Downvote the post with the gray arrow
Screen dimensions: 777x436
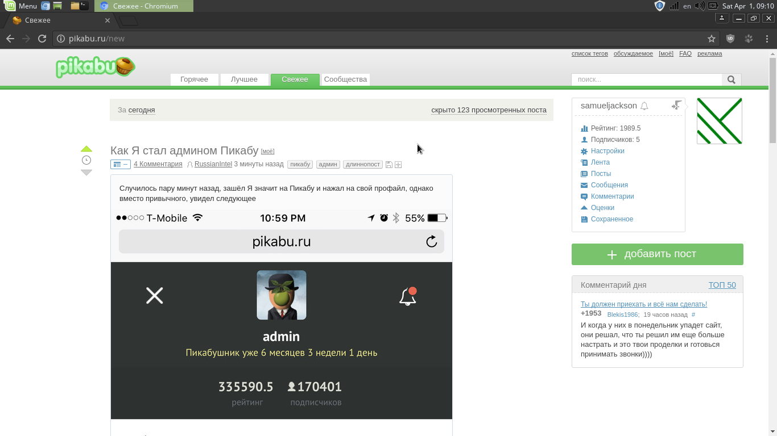pos(86,172)
